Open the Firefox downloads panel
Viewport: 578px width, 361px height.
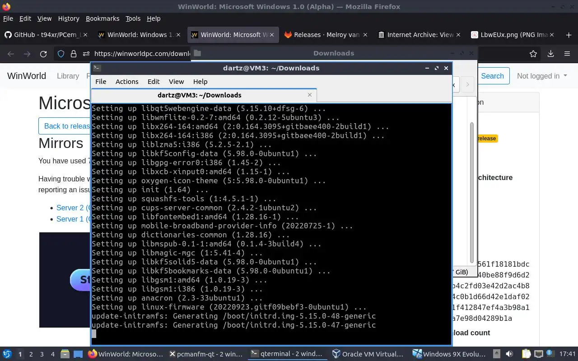point(550,54)
